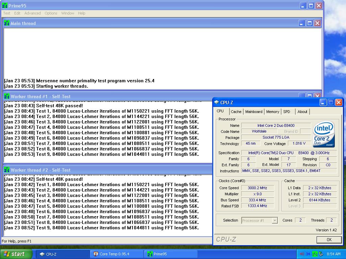Click the 'Intel Core 2 Duo E8400' name field
The image size is (346, 259).
tap(276, 125)
